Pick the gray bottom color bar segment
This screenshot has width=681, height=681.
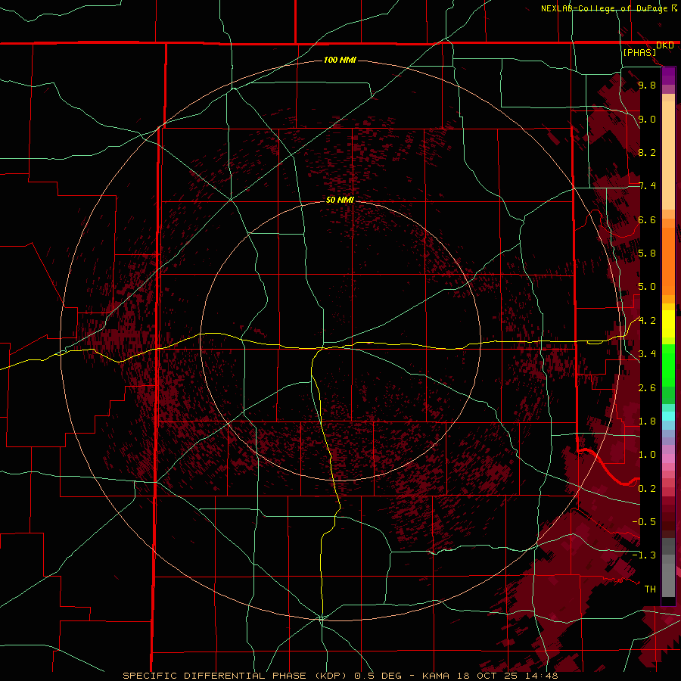point(668,580)
